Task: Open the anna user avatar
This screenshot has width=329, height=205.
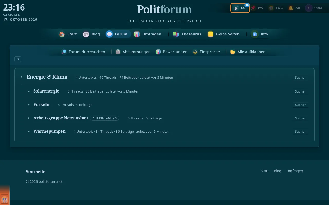Action: click(308, 8)
